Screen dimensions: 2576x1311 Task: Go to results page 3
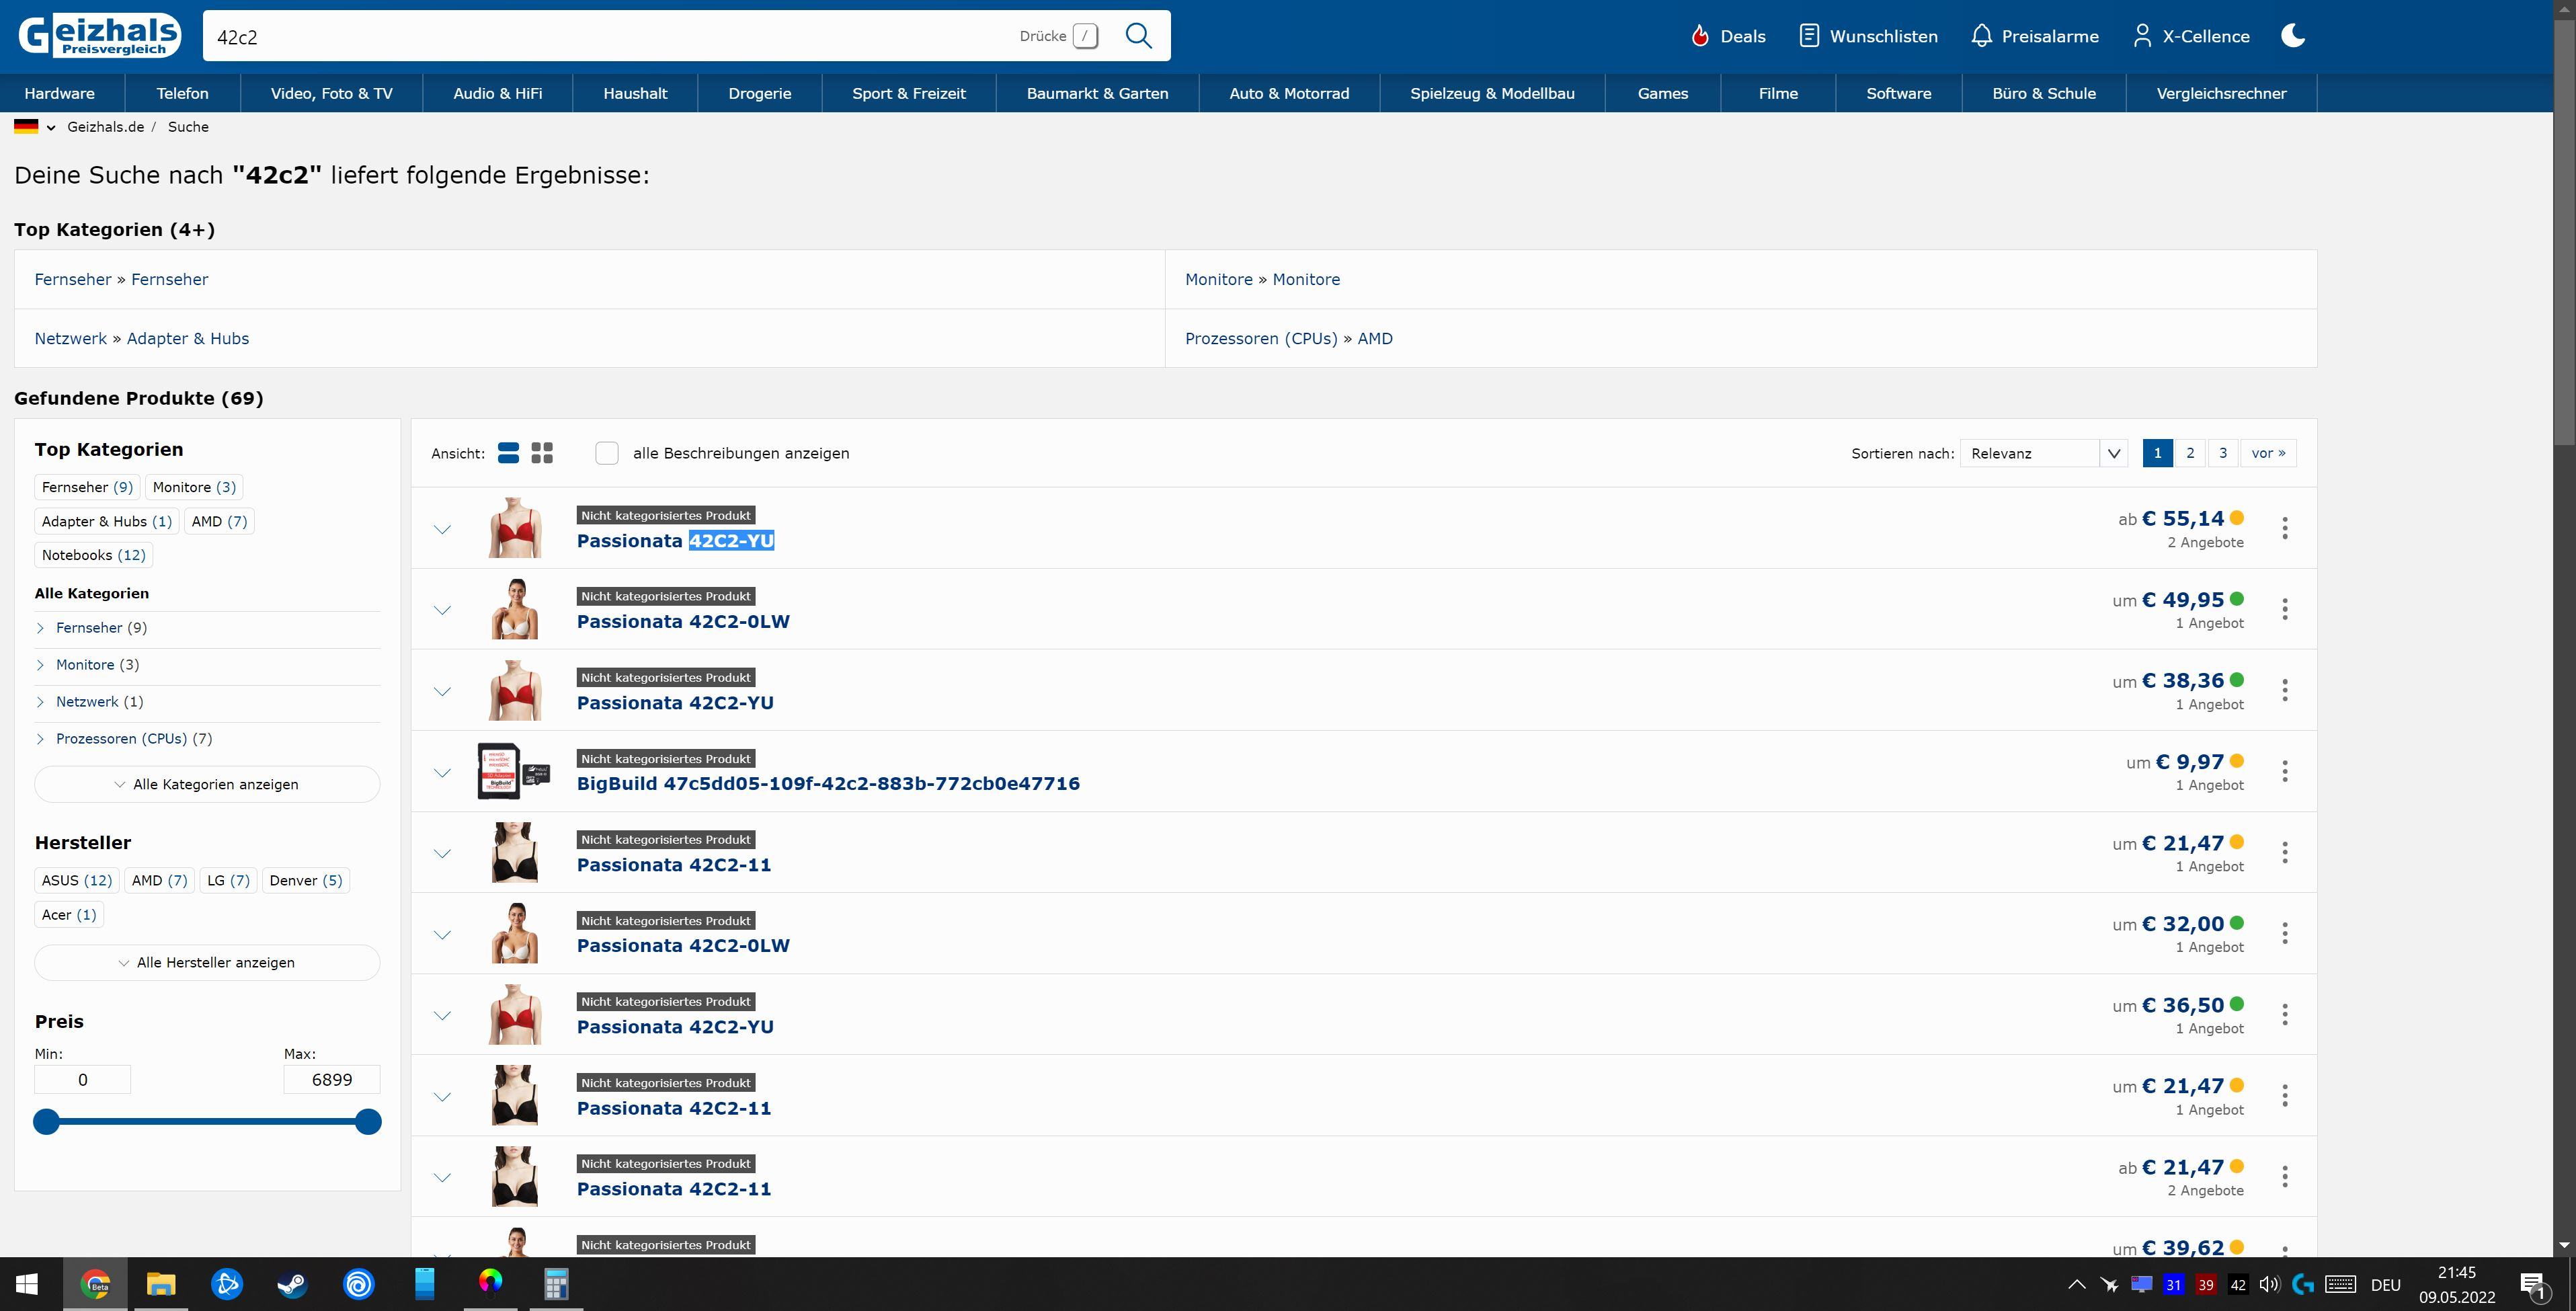tap(2223, 453)
